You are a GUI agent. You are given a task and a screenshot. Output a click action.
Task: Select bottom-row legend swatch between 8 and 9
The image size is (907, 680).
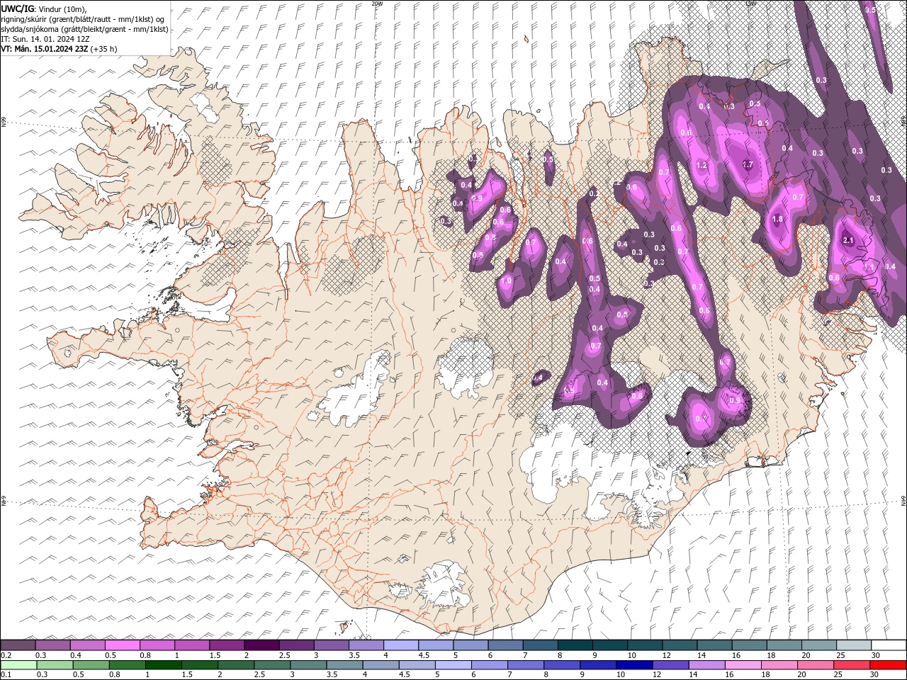coord(562,665)
